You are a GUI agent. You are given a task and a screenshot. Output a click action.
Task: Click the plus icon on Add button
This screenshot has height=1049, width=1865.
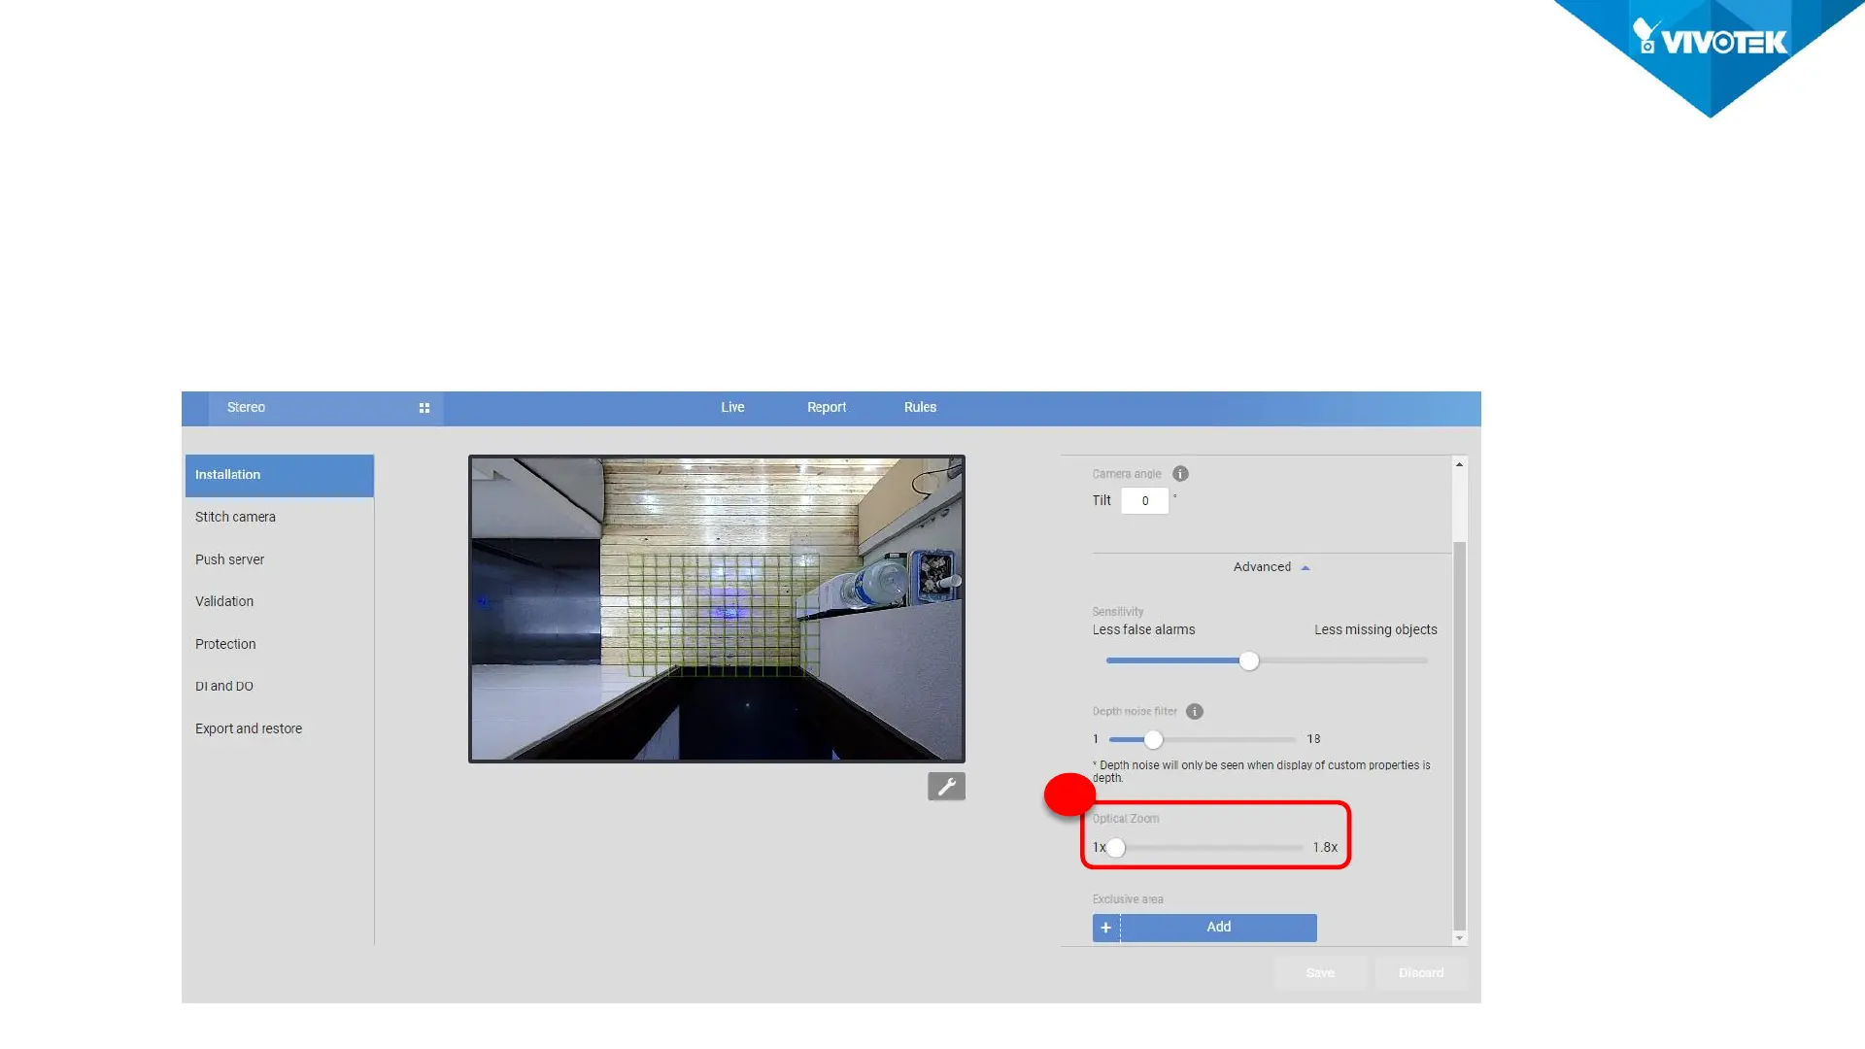[x=1105, y=928]
